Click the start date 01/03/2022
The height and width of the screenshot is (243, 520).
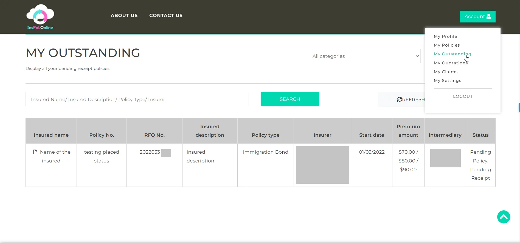[372, 152]
